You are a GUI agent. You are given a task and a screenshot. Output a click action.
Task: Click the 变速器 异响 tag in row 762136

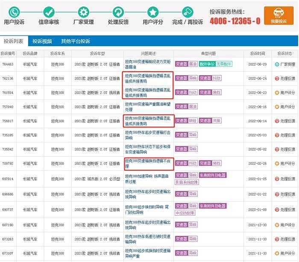(186, 78)
